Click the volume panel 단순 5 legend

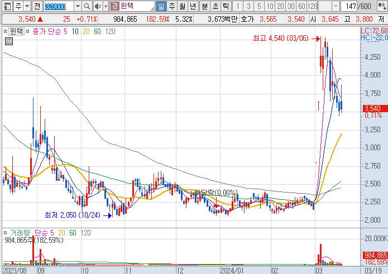tap(44, 233)
